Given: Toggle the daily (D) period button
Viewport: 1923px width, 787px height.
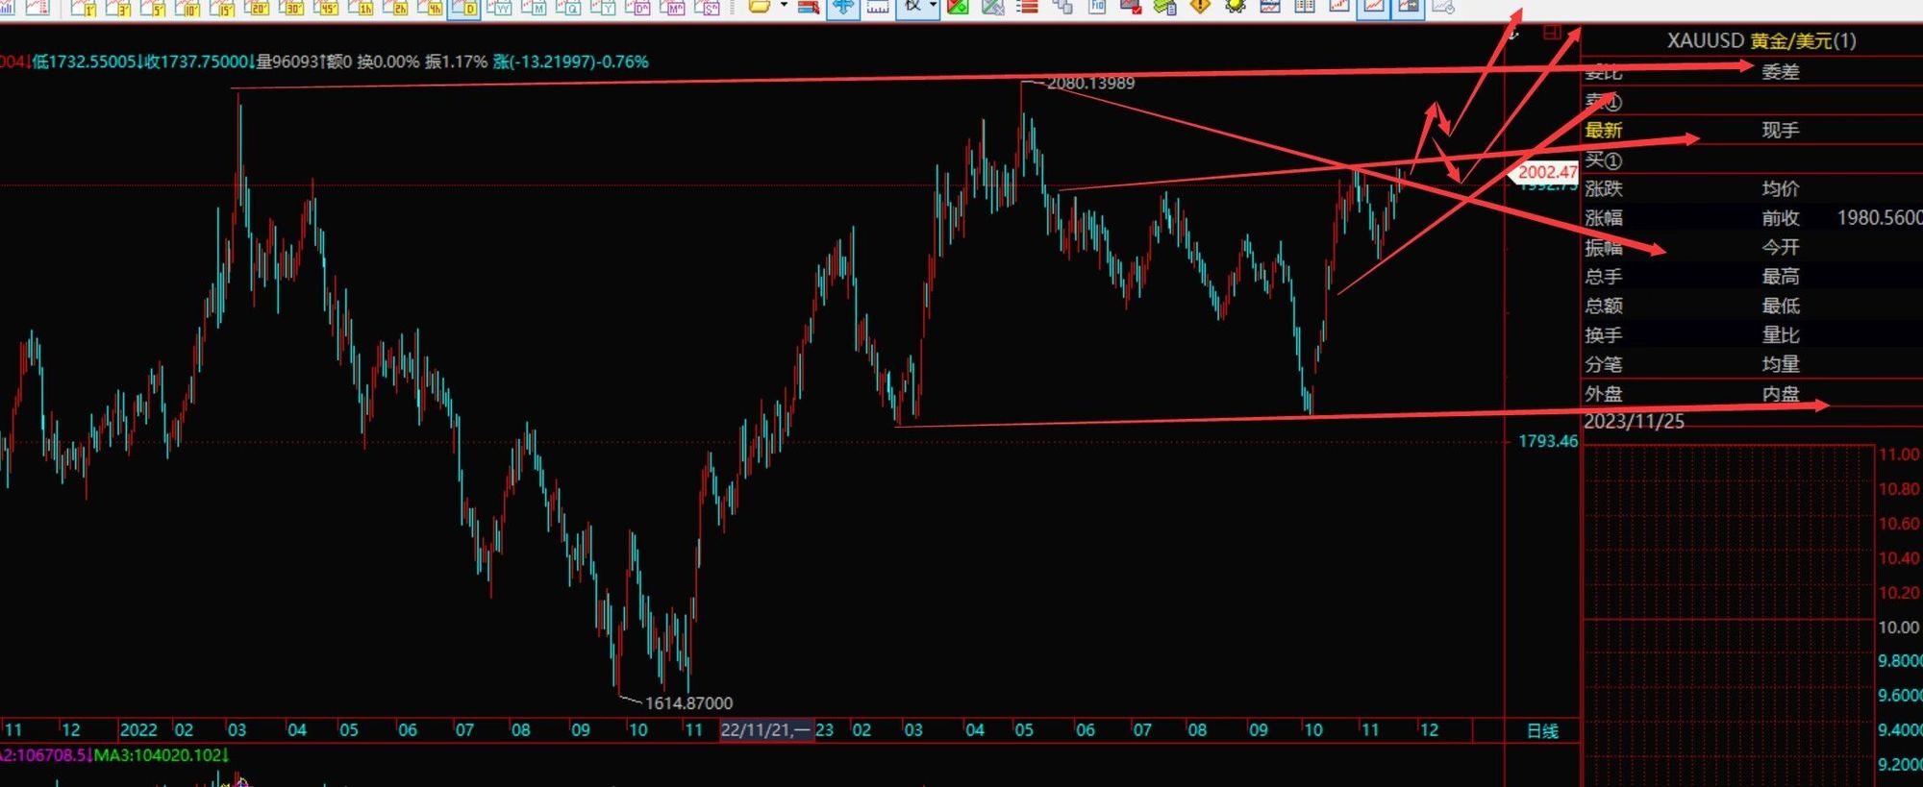Looking at the screenshot, I should point(464,8).
